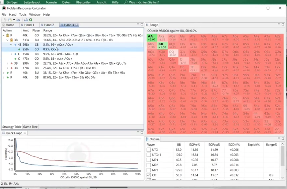Click the red dot on the 3B 998k SB row
Screen dimensions: 287x189
tap(12, 63)
